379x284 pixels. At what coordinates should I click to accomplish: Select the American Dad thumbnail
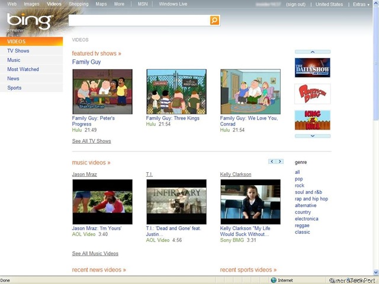pyautogui.click(x=313, y=94)
